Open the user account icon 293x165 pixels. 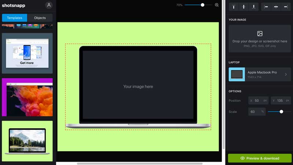coord(49,5)
